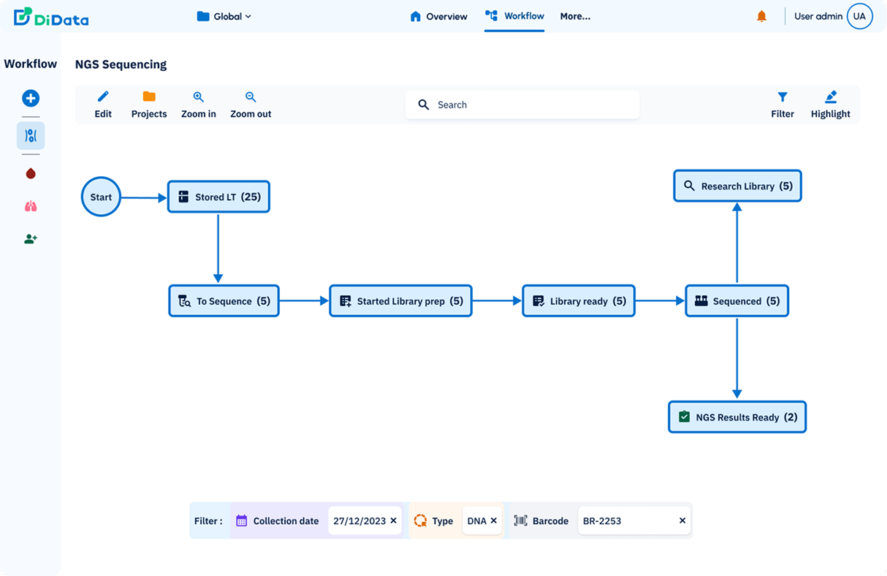Open the lungs icon in sidebar
887x576 pixels.
click(31, 207)
